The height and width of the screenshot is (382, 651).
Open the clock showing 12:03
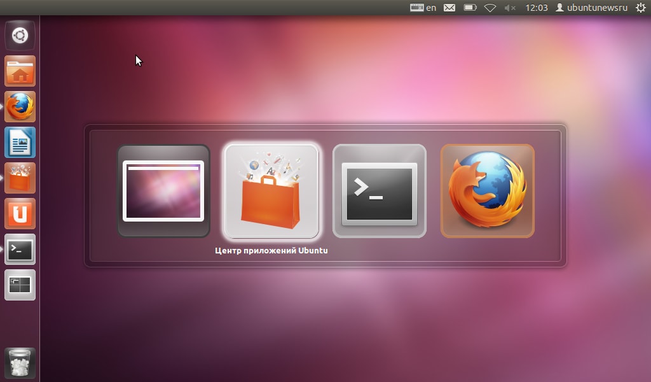tap(537, 8)
